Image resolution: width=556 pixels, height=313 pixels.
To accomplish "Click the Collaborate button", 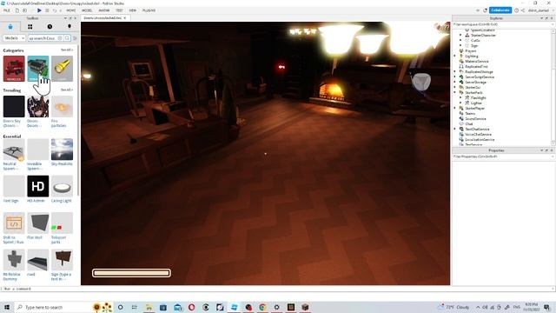I will click(x=500, y=10).
